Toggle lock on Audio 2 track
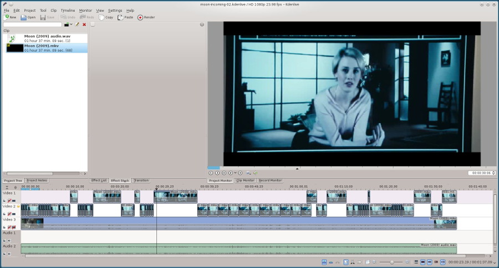Screen dimensions: 499x268 pos(4,254)
